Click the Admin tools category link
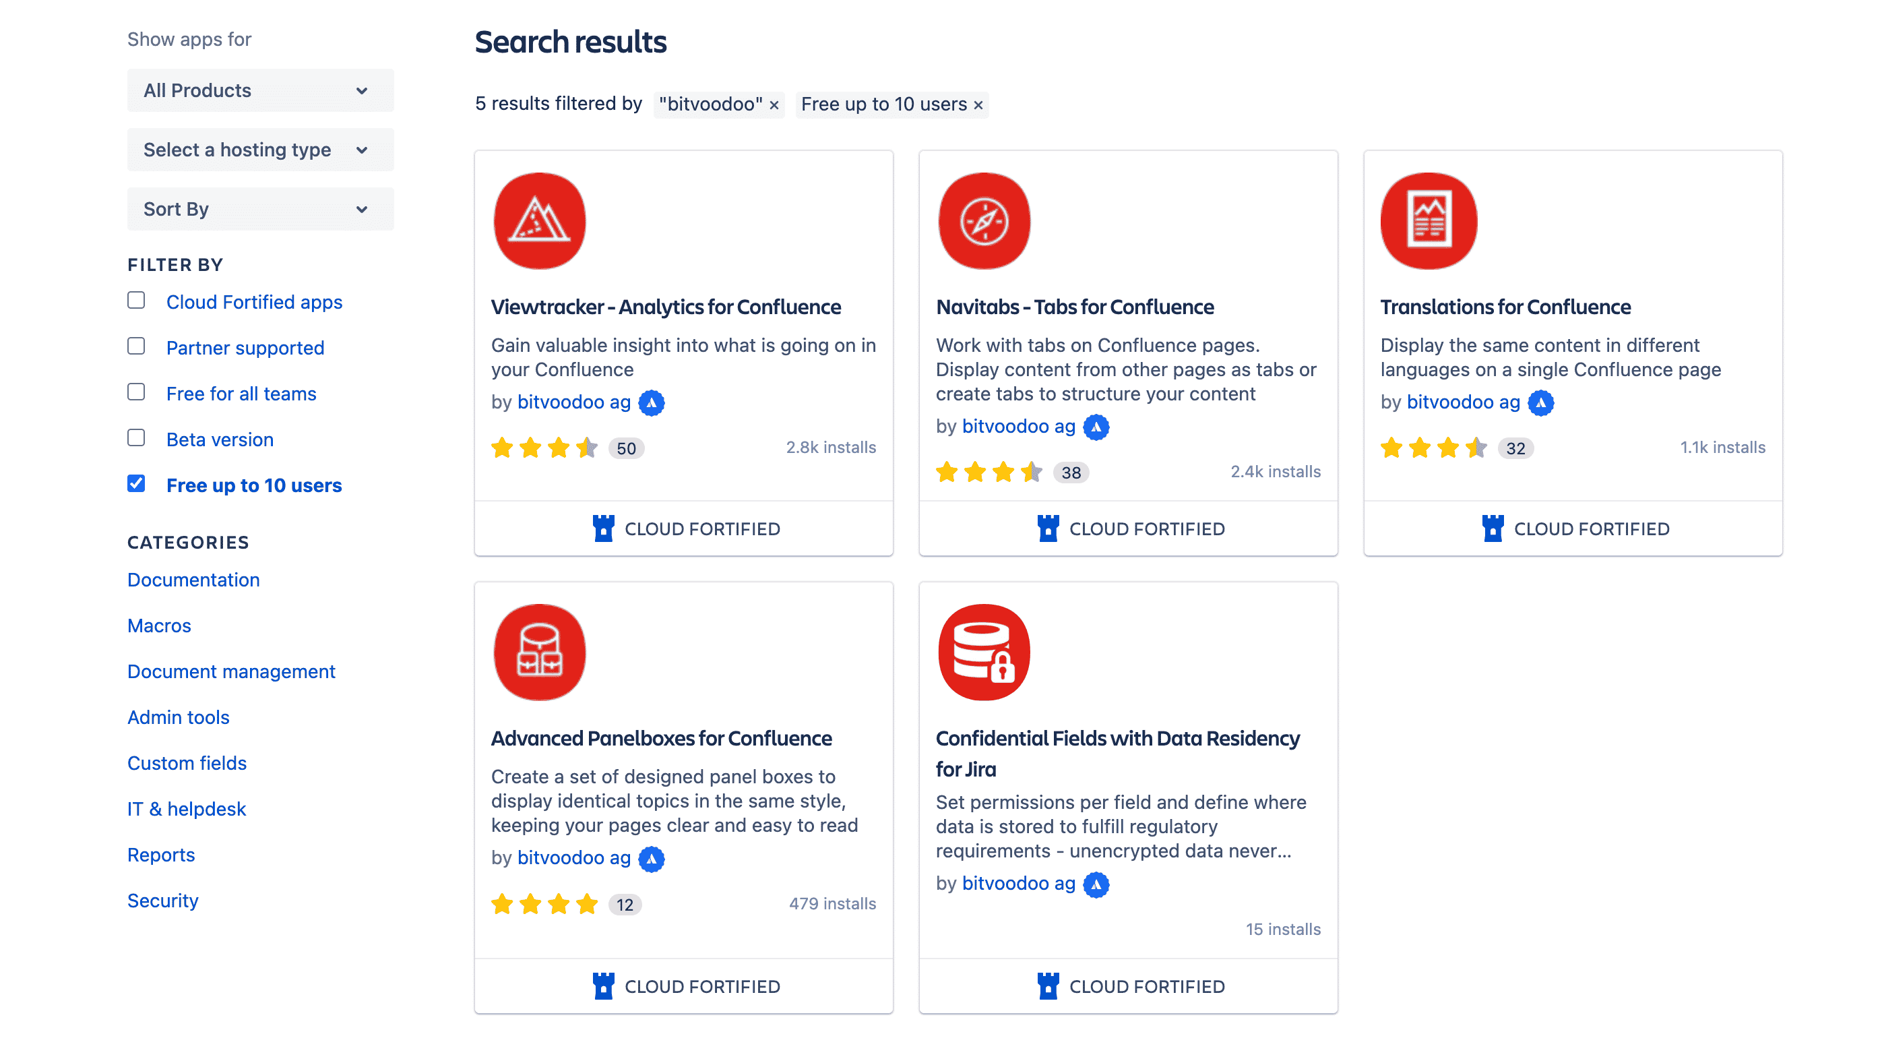The height and width of the screenshot is (1061, 1880). 178,717
